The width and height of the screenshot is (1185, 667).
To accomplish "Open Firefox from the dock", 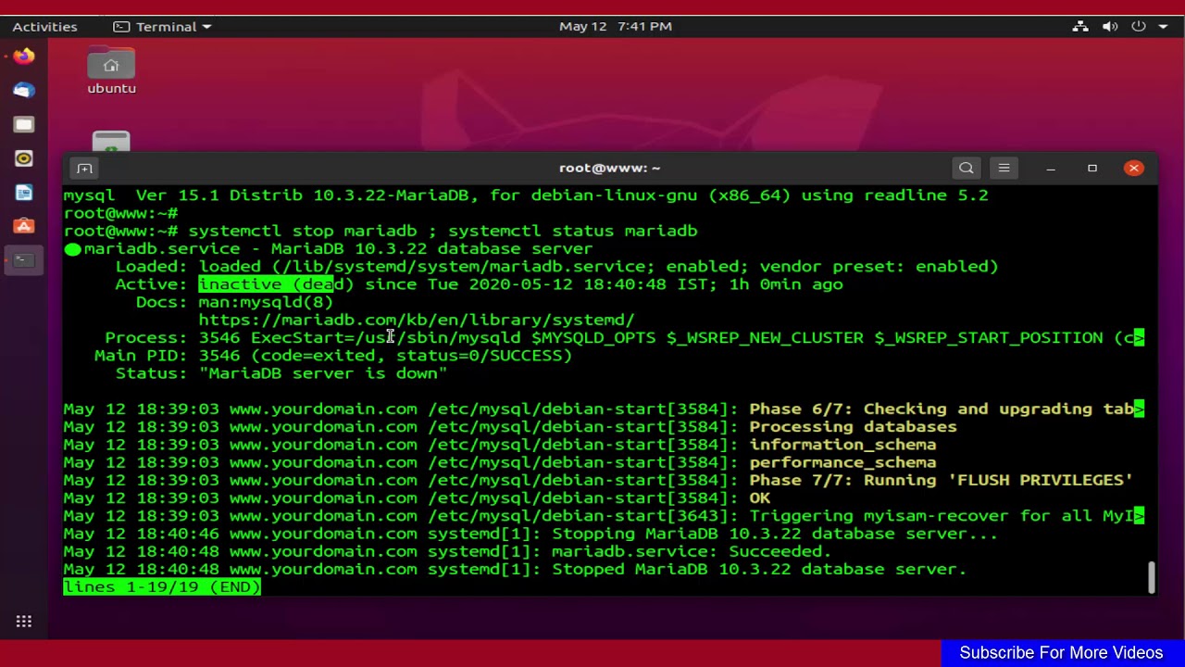I will (x=24, y=57).
